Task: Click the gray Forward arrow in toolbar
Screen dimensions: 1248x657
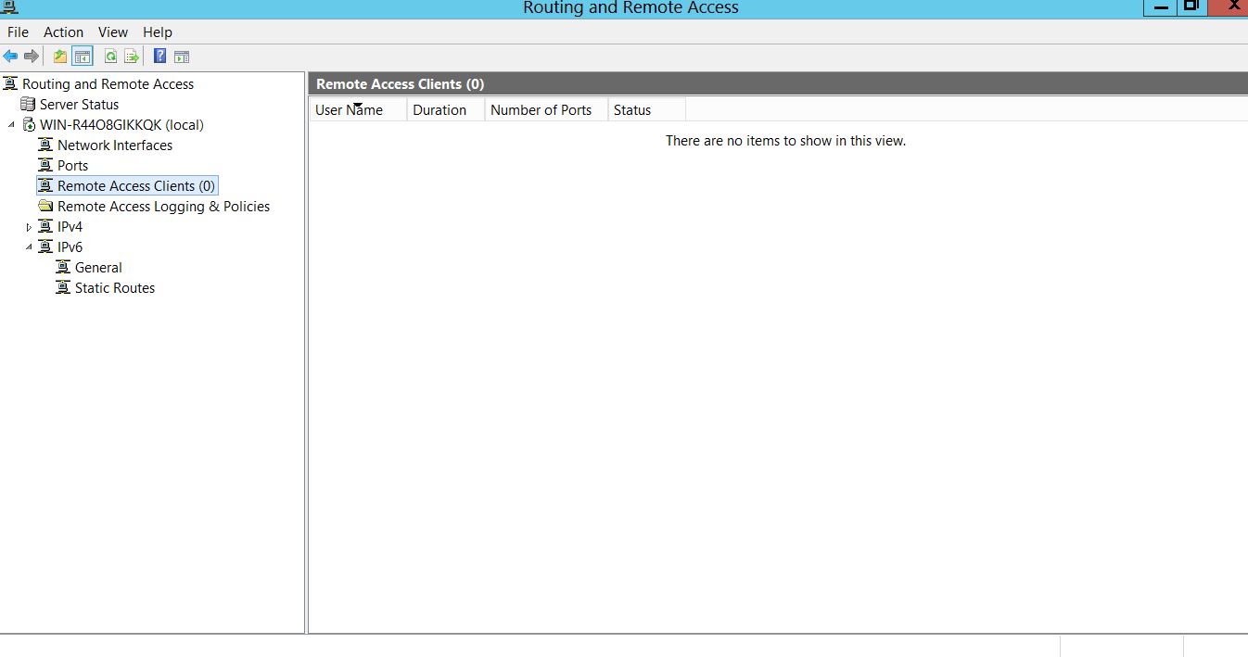Action: coord(32,57)
